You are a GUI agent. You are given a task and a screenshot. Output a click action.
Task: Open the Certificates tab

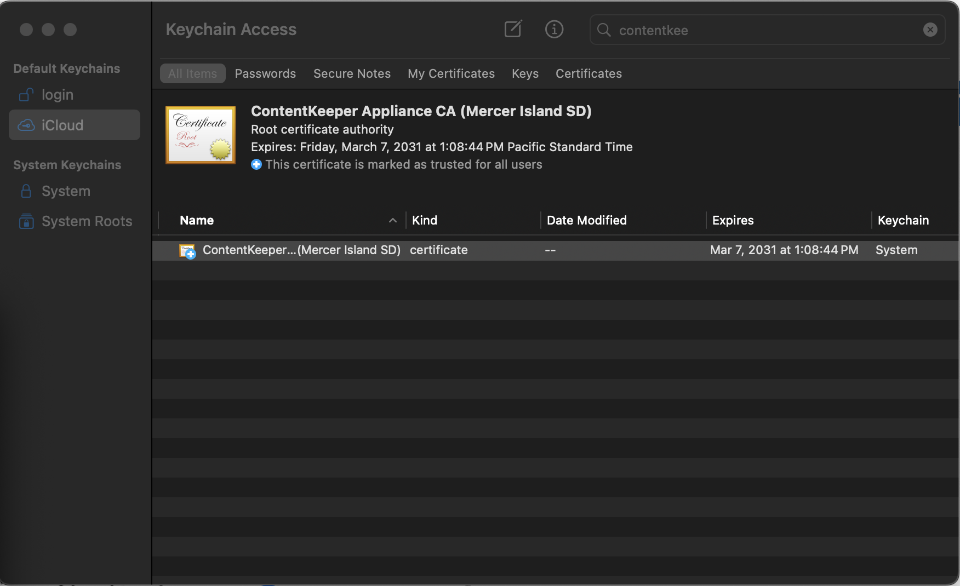(x=588, y=73)
